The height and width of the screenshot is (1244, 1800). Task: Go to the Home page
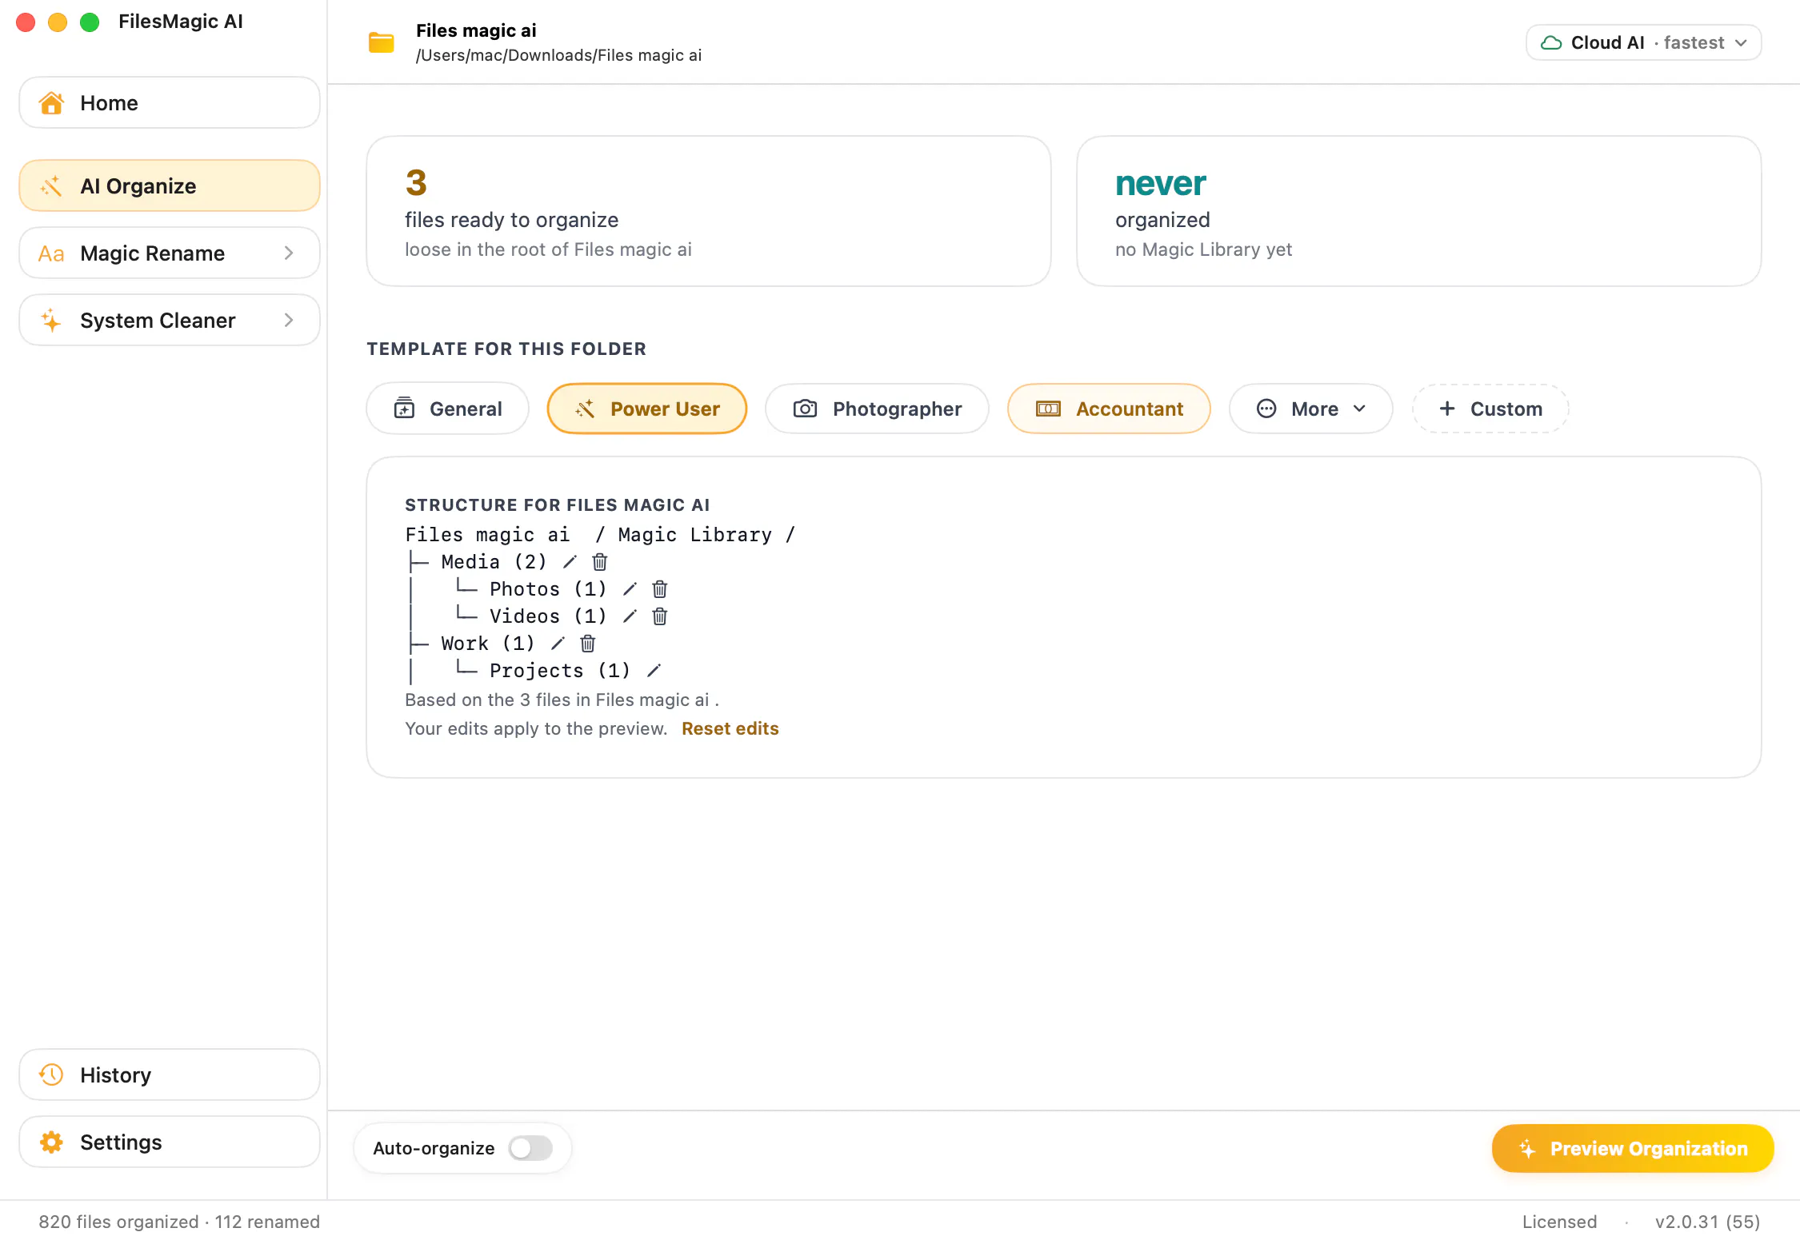(x=170, y=103)
